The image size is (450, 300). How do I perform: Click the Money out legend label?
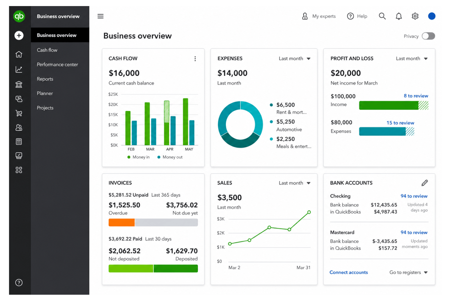(172, 157)
